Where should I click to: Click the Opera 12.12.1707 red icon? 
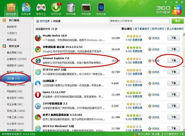pyautogui.click(x=38, y=95)
